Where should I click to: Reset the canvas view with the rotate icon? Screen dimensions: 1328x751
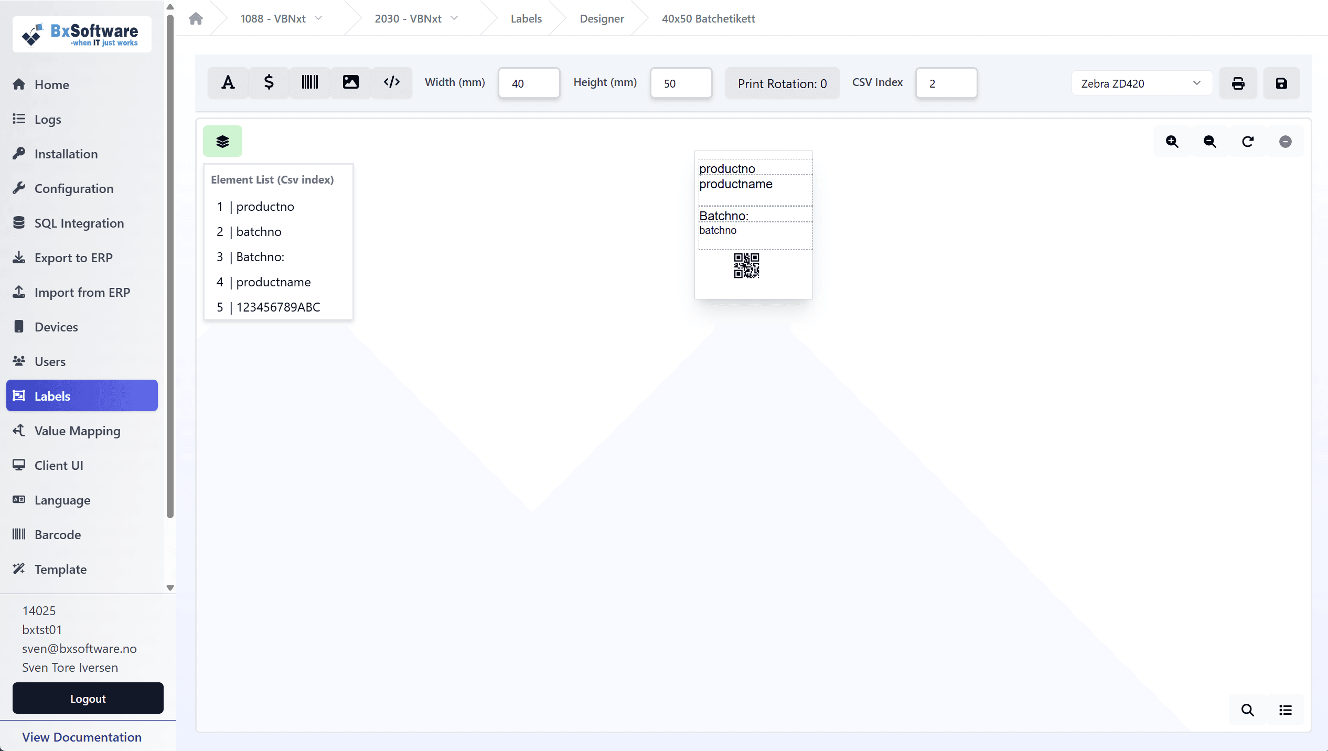1247,142
